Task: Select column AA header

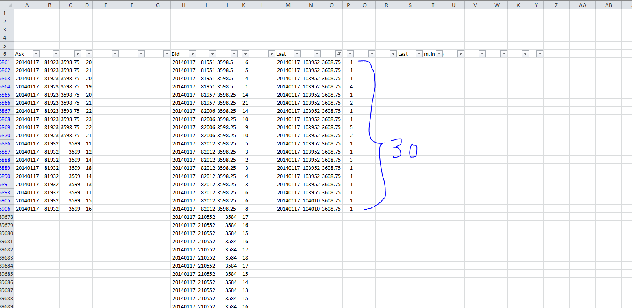Action: pos(582,5)
